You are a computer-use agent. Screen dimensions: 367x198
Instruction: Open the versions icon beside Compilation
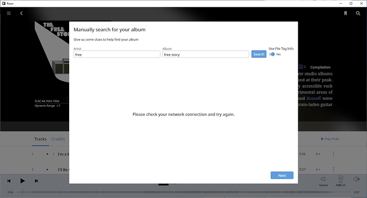(x=302, y=67)
